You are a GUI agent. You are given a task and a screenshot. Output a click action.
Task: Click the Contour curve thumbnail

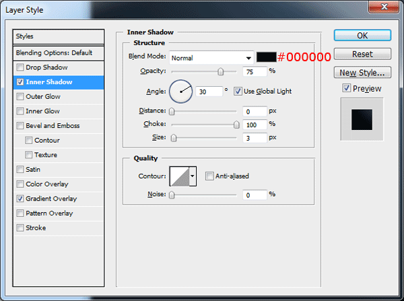click(179, 176)
